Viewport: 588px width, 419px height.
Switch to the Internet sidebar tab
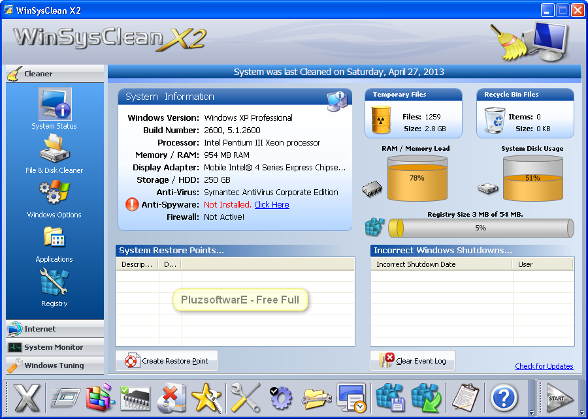55,329
